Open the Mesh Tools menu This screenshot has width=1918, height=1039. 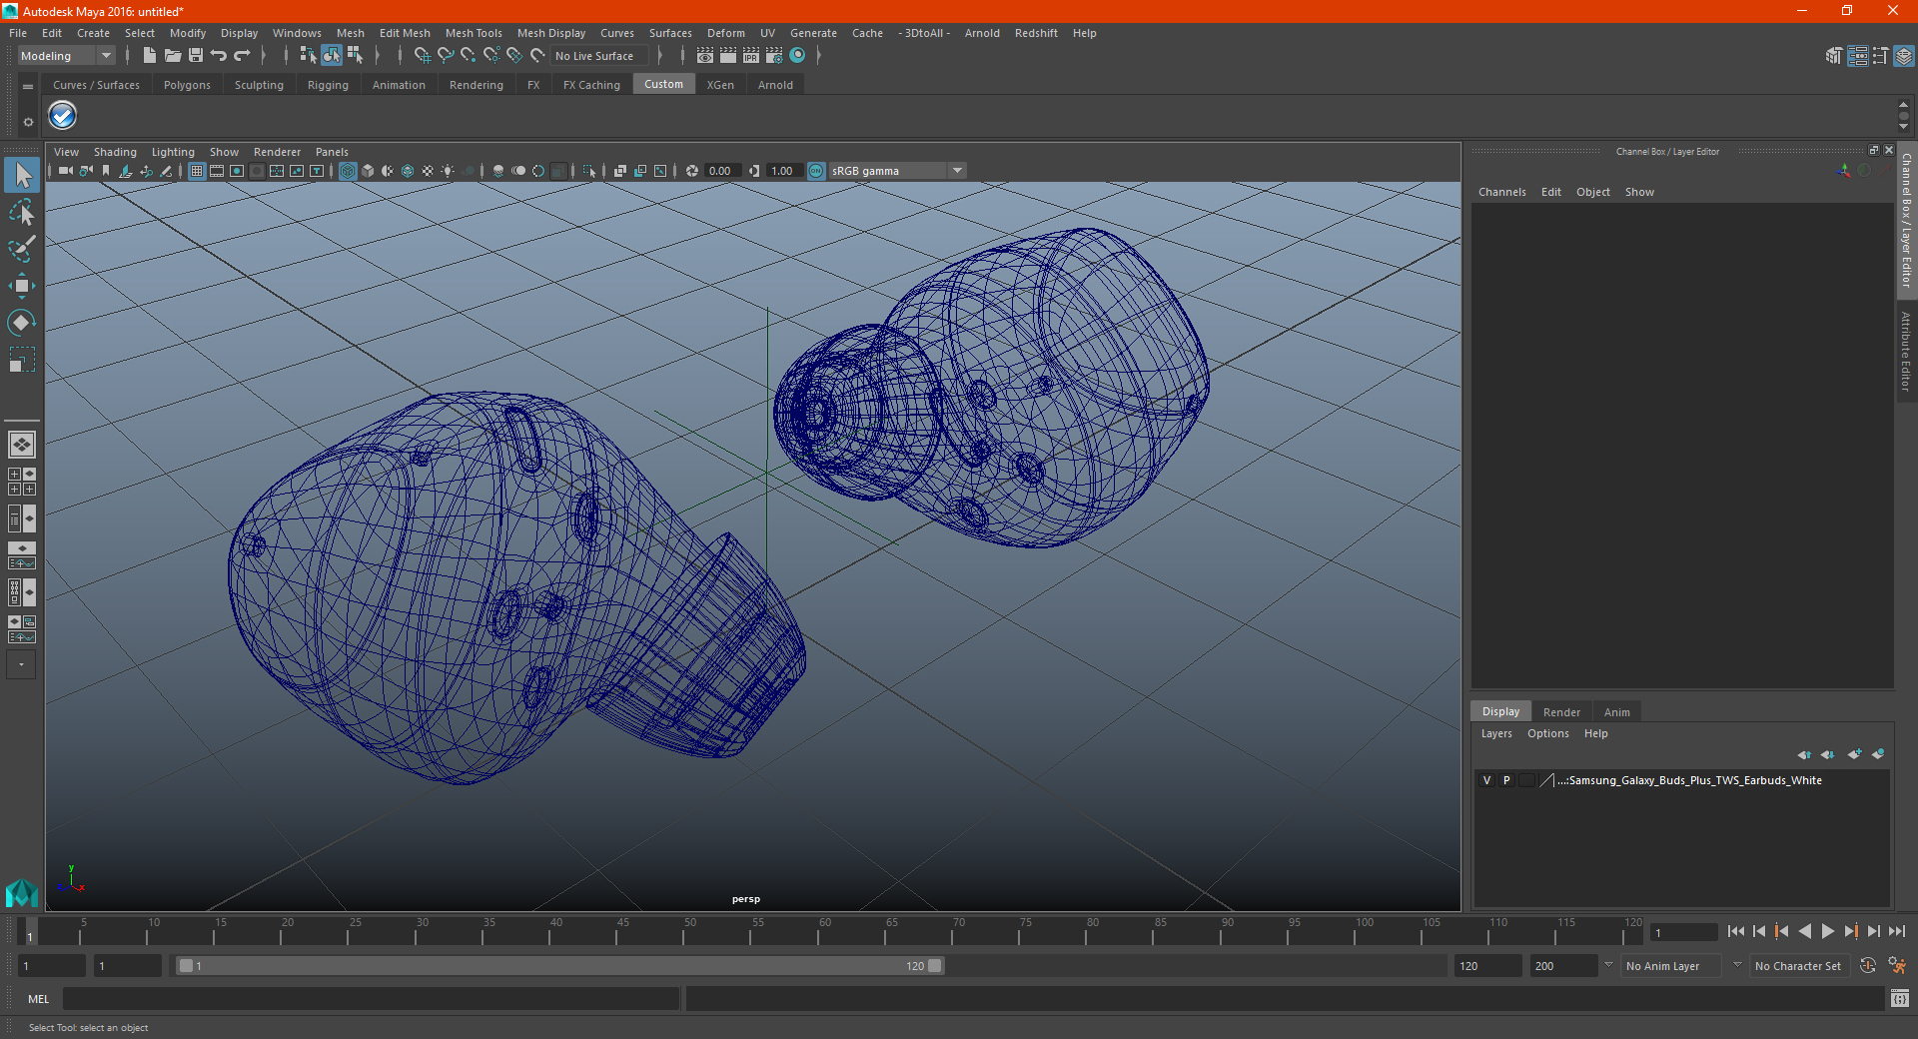click(x=474, y=33)
